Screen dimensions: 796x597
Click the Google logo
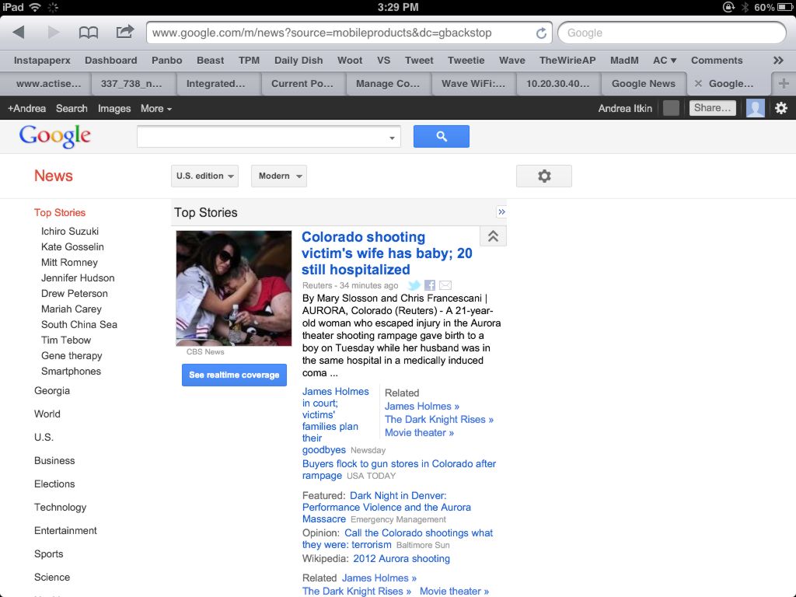tap(55, 136)
